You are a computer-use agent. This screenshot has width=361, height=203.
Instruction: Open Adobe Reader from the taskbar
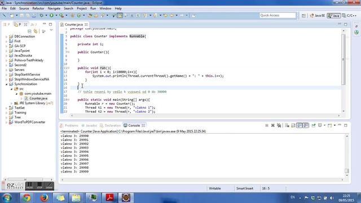109,198
